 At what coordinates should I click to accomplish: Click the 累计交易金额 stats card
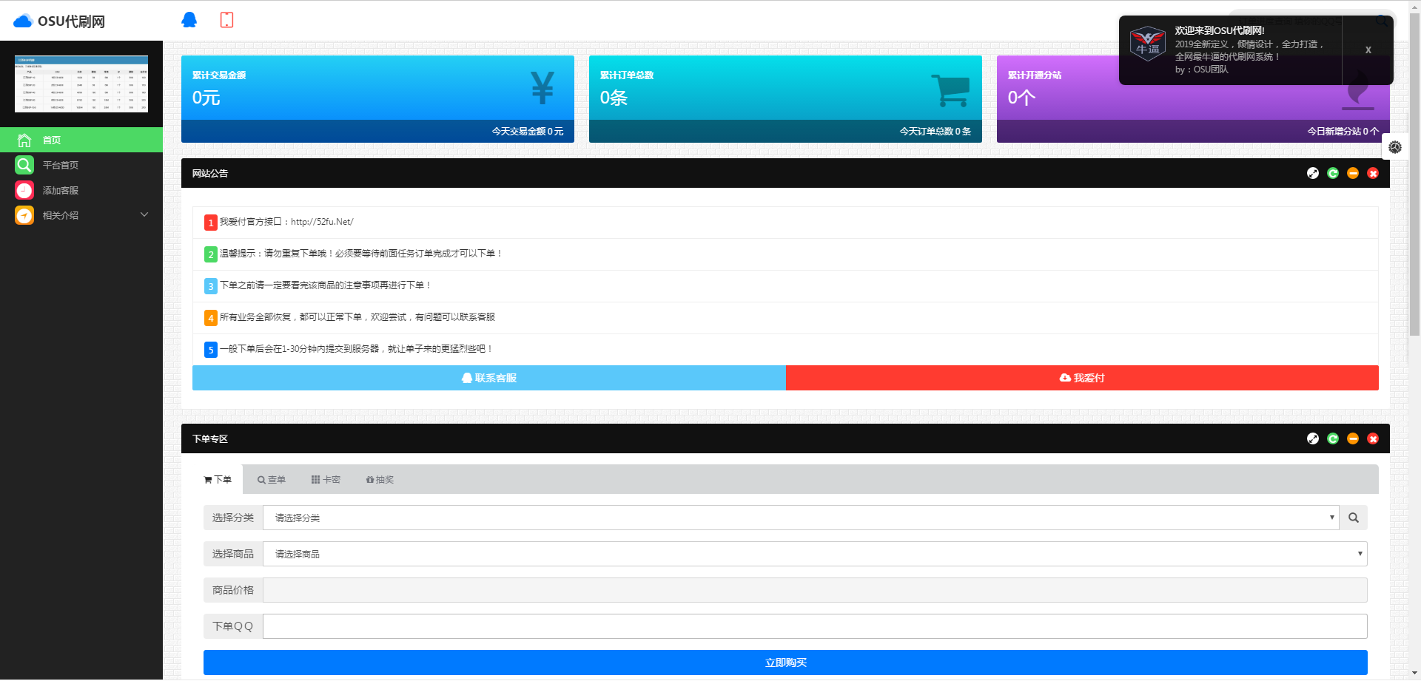pyautogui.click(x=377, y=99)
